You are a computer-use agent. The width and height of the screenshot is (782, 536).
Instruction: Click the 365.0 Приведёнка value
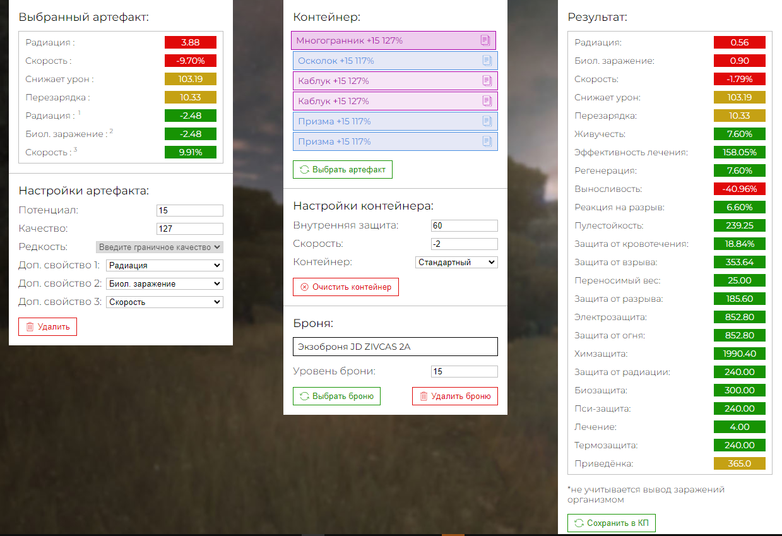coord(740,463)
